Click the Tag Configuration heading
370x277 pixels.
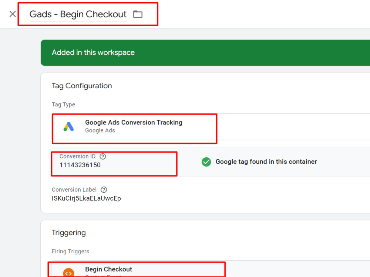pyautogui.click(x=82, y=86)
